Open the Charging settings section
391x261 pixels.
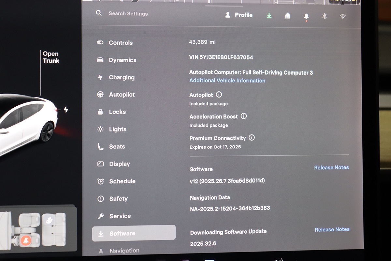[x=121, y=77]
